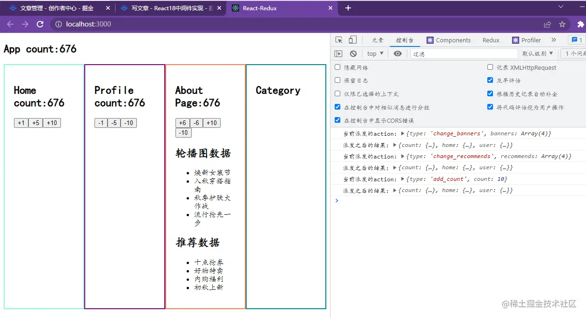Uncheck 将代码评估视为用户操作 option
Screen dimensions: 586x318
(490, 106)
